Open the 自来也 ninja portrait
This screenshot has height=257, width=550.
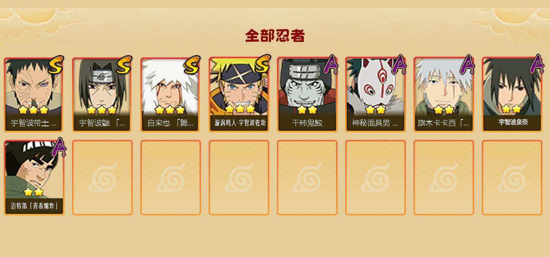click(x=170, y=94)
